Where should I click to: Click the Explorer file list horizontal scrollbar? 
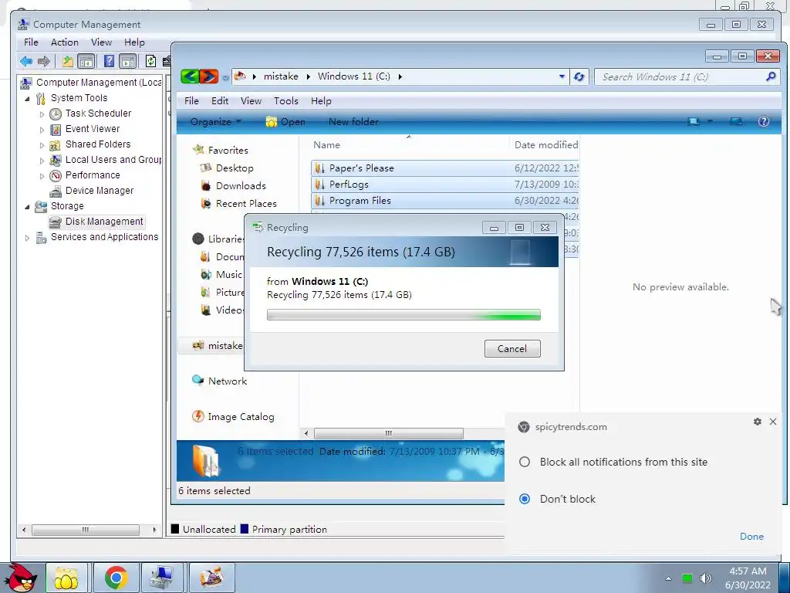pyautogui.click(x=389, y=433)
